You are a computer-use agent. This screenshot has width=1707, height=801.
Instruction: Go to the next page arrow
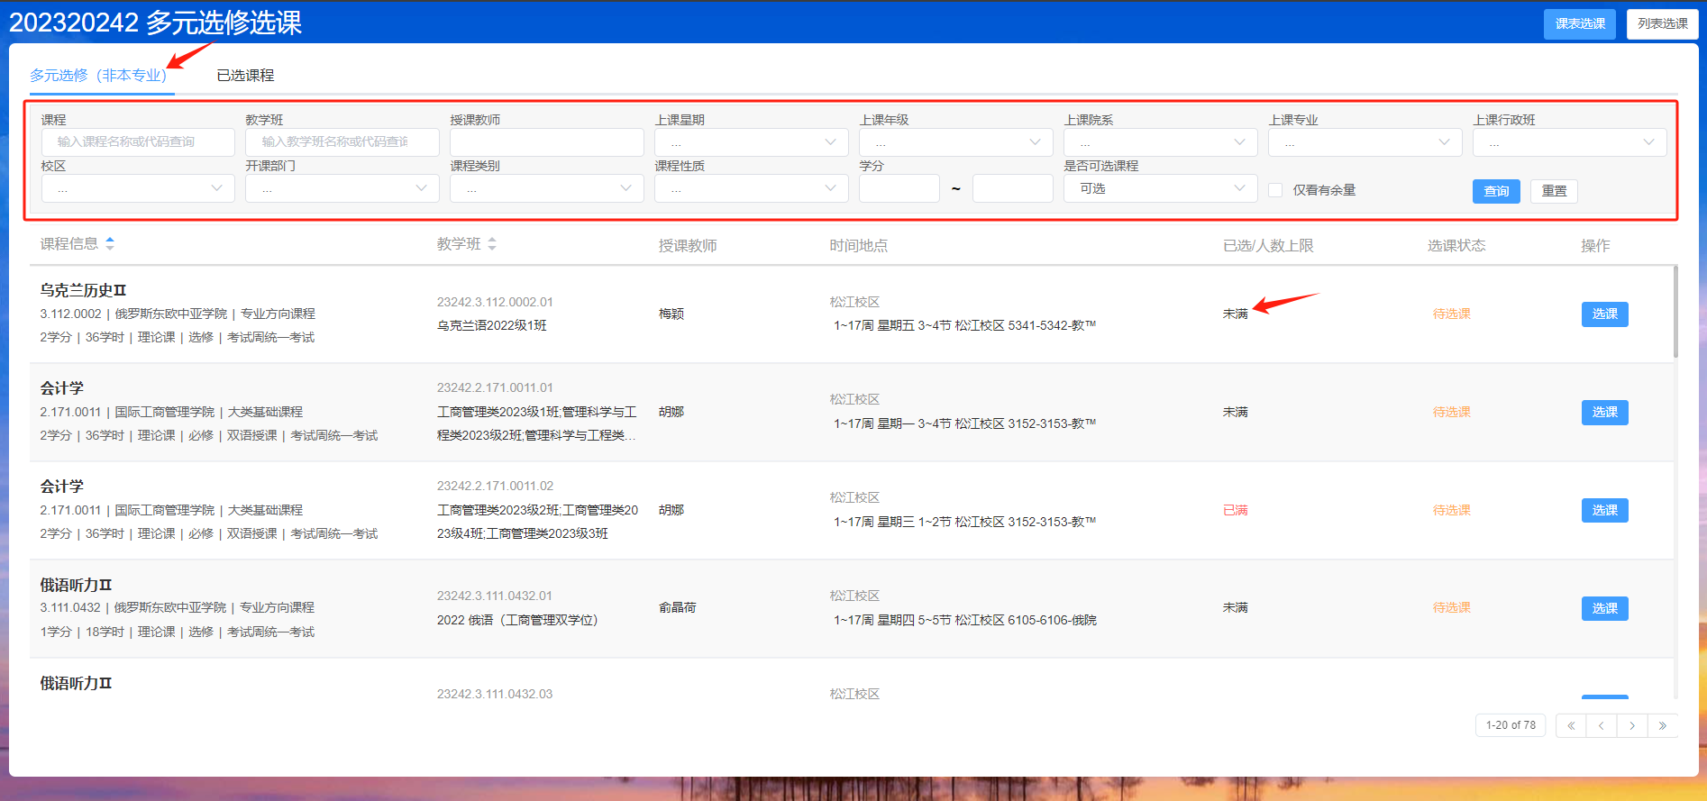[x=1631, y=725]
